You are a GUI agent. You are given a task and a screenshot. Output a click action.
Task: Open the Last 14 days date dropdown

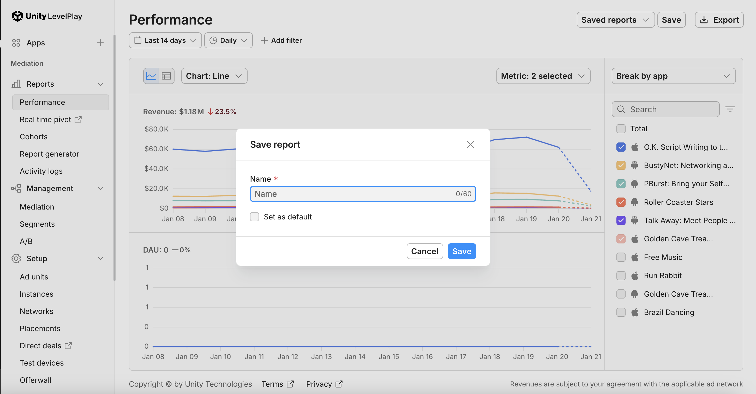pyautogui.click(x=165, y=40)
